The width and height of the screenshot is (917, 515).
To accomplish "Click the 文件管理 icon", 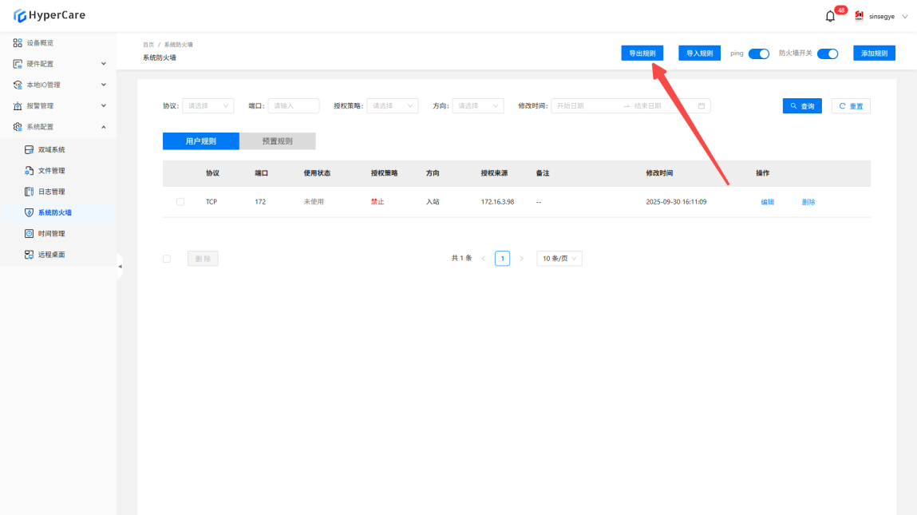I will click(x=29, y=171).
